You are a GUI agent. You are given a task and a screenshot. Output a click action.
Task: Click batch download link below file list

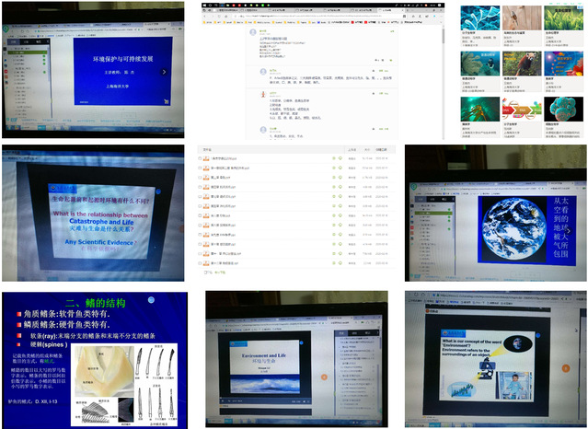coord(221,273)
